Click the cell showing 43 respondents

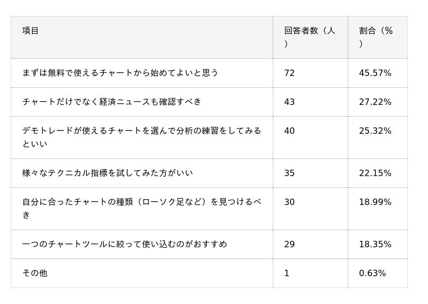pos(289,102)
